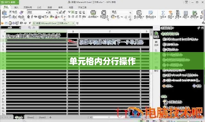Click the Name Box field
Image resolution: width=205 pixels, height=122 pixels.
point(11,27)
